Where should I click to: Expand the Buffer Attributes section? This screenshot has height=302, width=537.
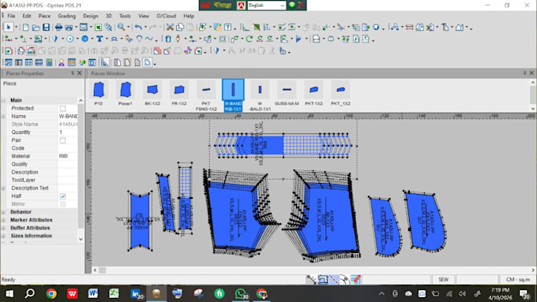pos(3,228)
